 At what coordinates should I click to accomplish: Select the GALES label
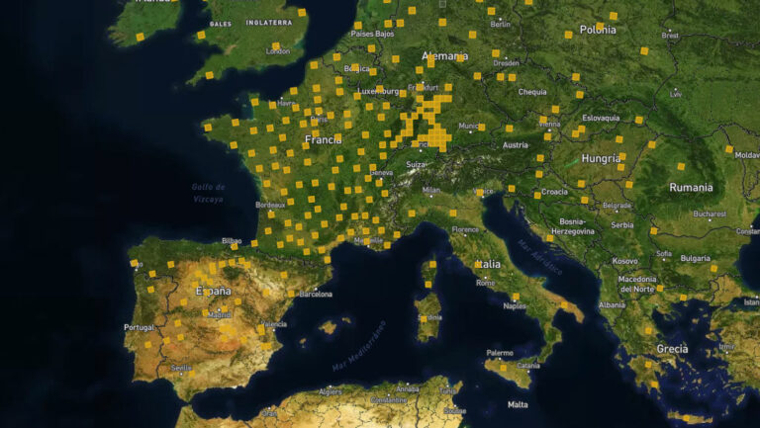(x=221, y=24)
